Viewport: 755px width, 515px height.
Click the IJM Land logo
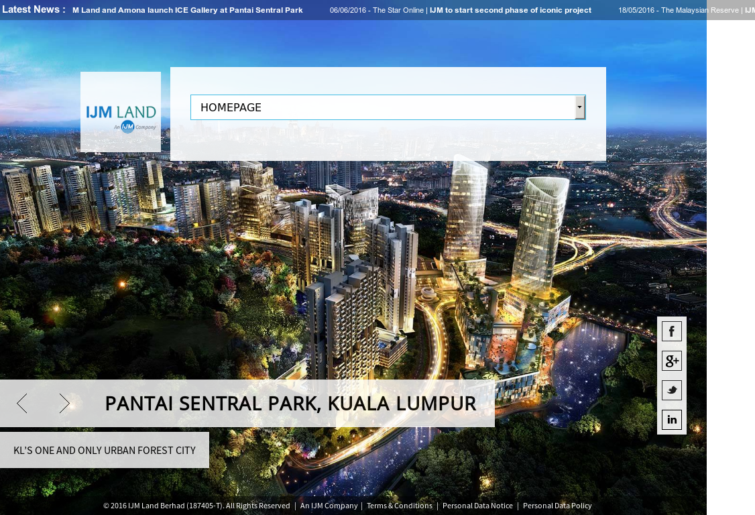pos(121,112)
